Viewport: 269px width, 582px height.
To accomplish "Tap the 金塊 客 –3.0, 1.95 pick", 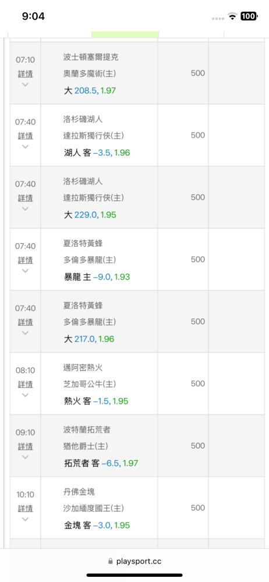I will coord(97,525).
